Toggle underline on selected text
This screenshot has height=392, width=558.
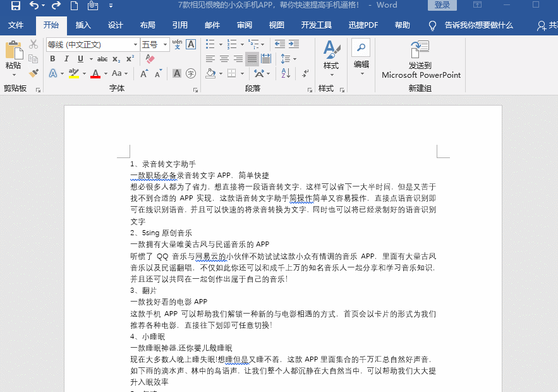pos(80,59)
